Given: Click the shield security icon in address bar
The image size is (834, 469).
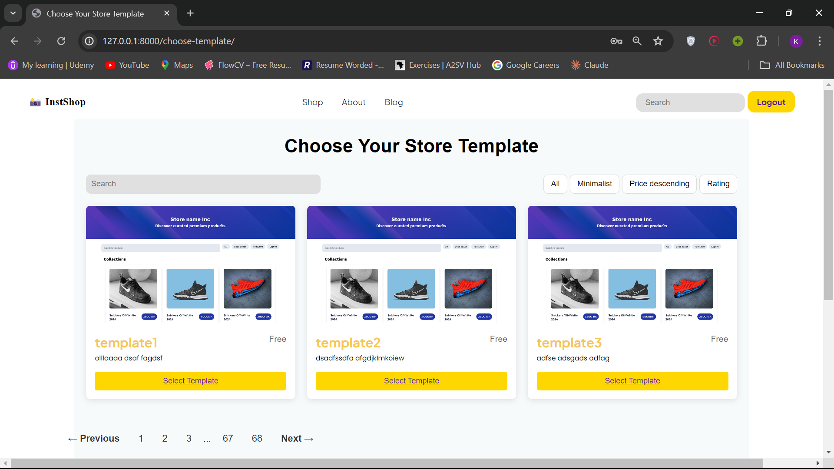Looking at the screenshot, I should point(692,41).
